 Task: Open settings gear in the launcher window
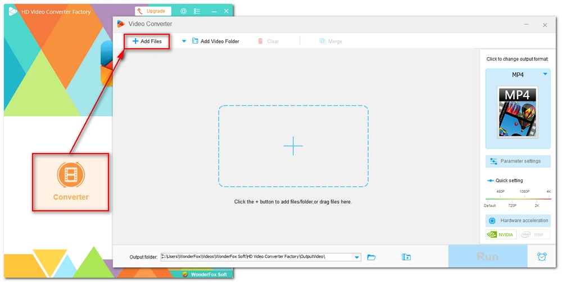(x=183, y=11)
